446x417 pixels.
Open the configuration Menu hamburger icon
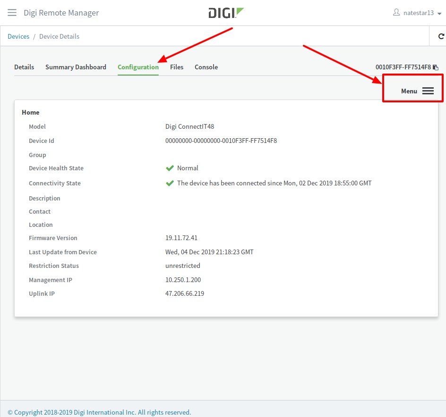[428, 91]
